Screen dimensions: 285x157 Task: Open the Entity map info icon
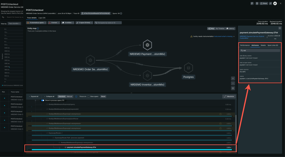coord(38,28)
